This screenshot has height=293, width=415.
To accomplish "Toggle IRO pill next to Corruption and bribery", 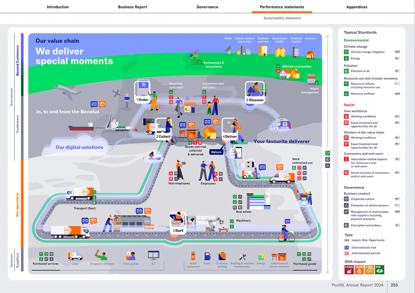I will [x=398, y=225].
